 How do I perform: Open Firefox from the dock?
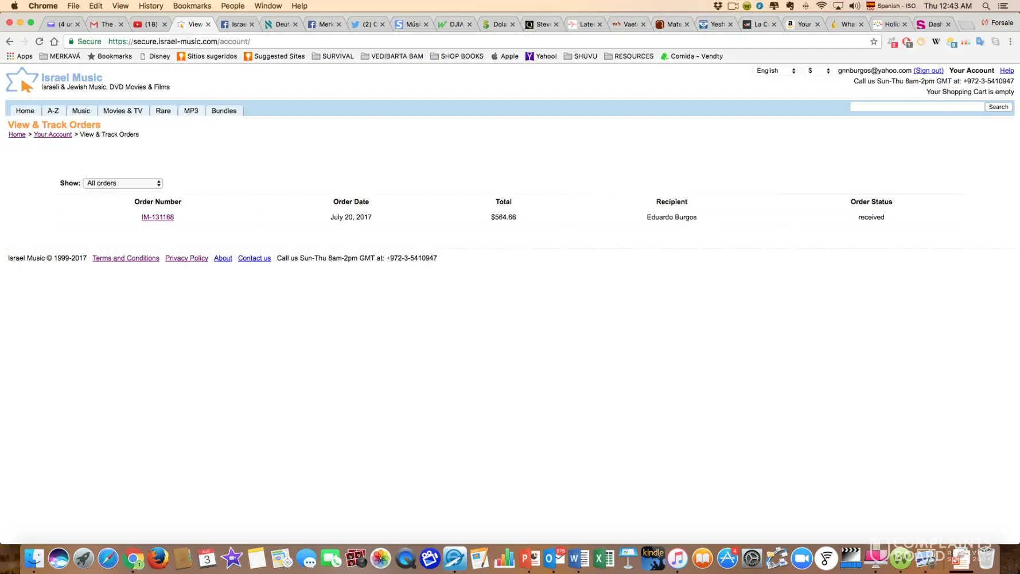coord(158,558)
